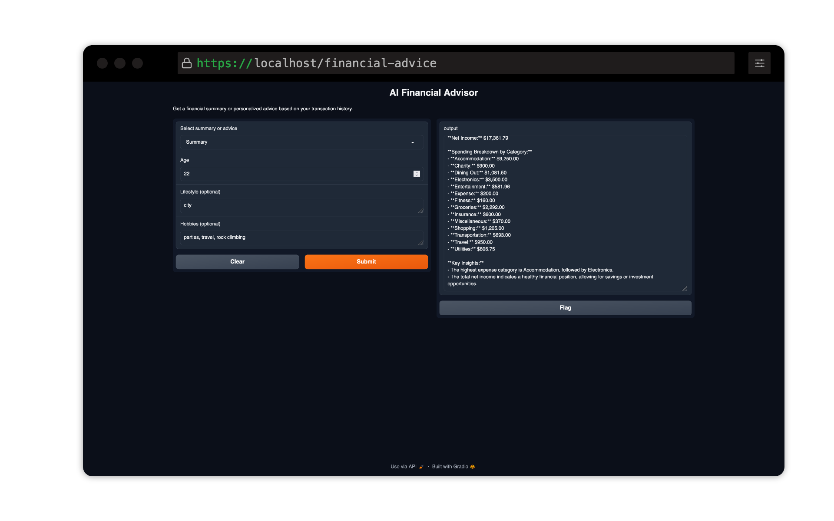Grab the output textbox resize handle

[684, 289]
